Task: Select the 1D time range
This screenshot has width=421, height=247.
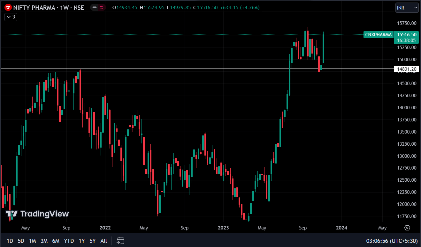Action: [10, 241]
